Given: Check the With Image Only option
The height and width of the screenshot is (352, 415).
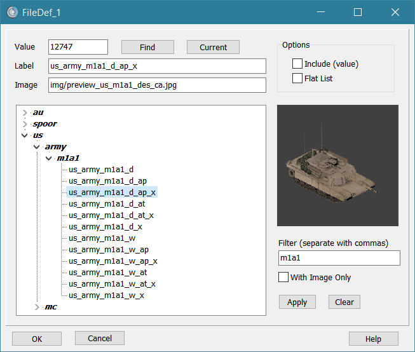Looking at the screenshot, I should click(x=284, y=277).
